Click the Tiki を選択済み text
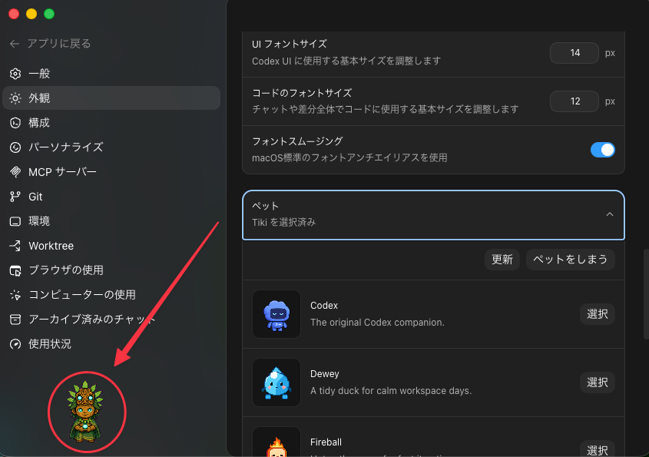The width and height of the screenshot is (649, 457). coord(284,223)
